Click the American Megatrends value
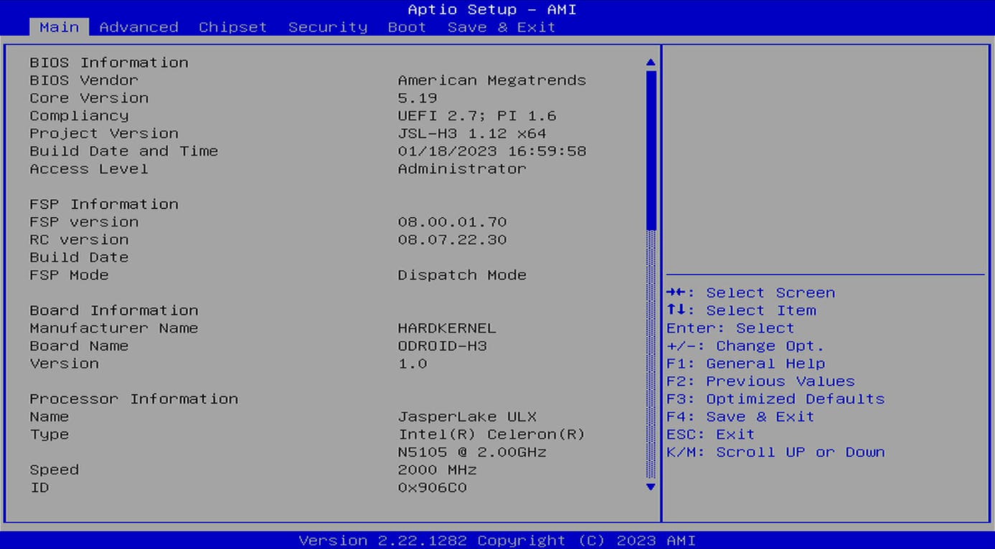 coord(492,80)
